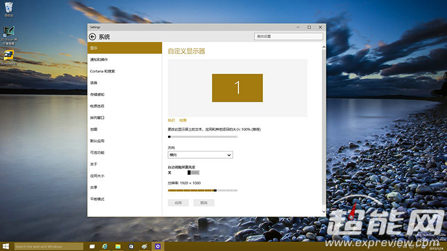447x251 pixels.
Task: Switch to the 平板模式 section
Action: [x=97, y=199]
